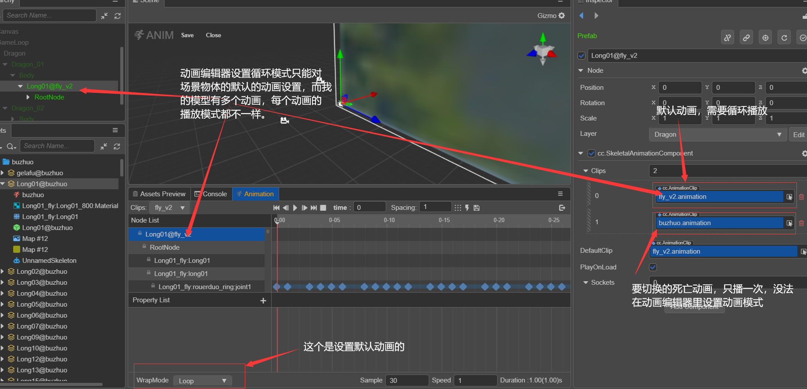Click the Position X input field
Screen dimensions: 807x389
point(680,88)
